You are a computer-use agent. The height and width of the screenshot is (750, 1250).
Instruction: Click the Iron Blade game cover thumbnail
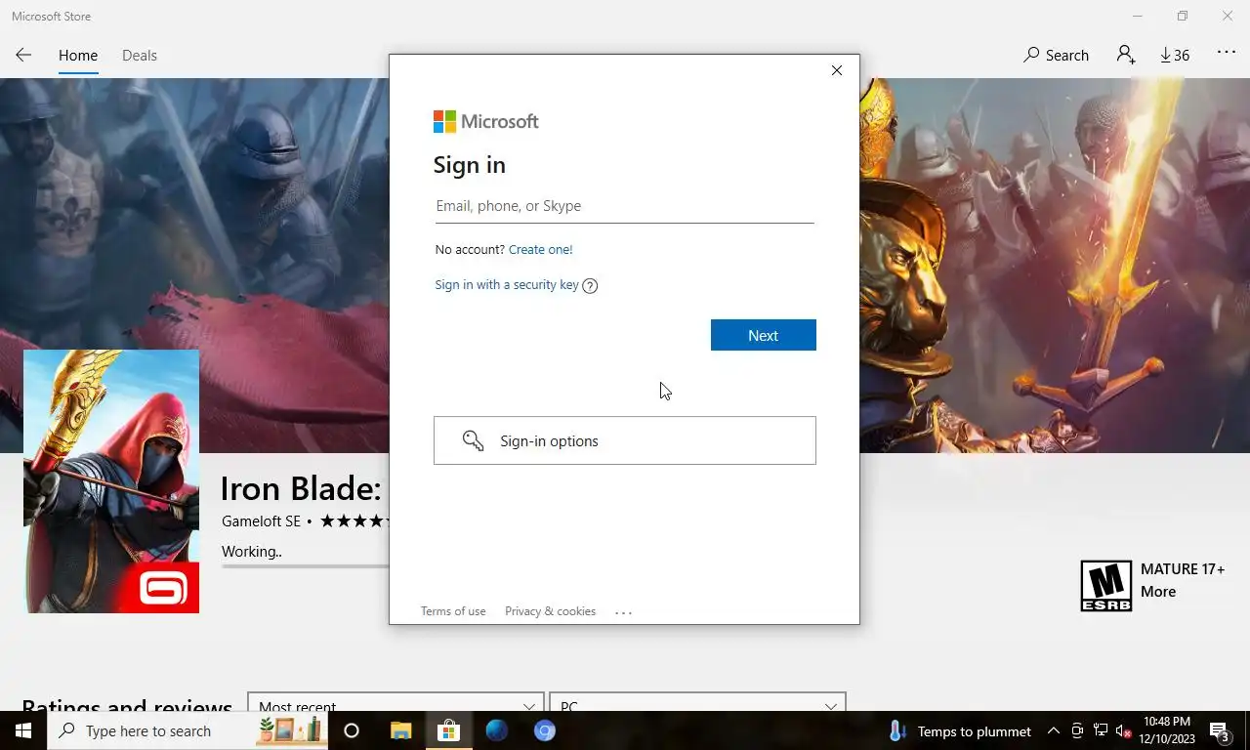pos(111,481)
